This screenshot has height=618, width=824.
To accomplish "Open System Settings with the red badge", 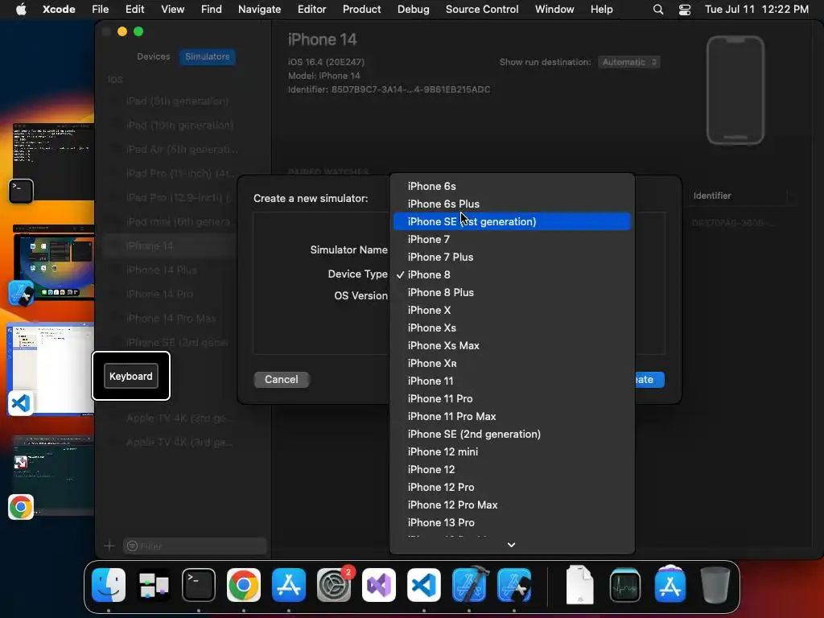I will click(x=334, y=585).
